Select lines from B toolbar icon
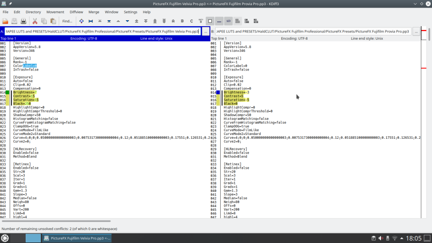This screenshot has width=432, height=243. pyautogui.click(x=182, y=21)
